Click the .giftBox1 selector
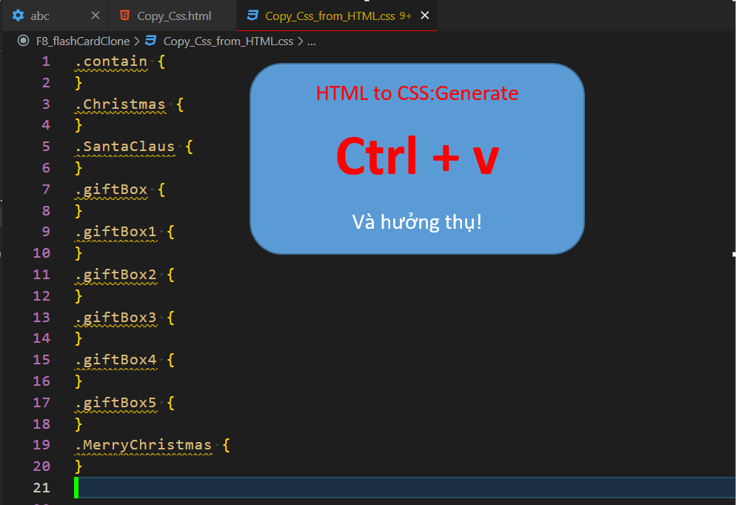This screenshot has width=736, height=505. (116, 232)
